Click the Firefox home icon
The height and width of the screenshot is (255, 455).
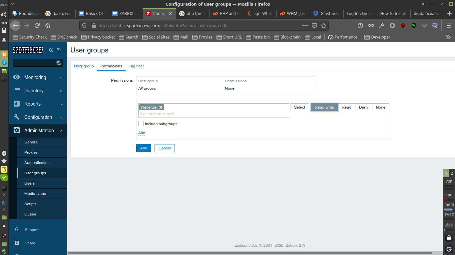click(x=48, y=26)
